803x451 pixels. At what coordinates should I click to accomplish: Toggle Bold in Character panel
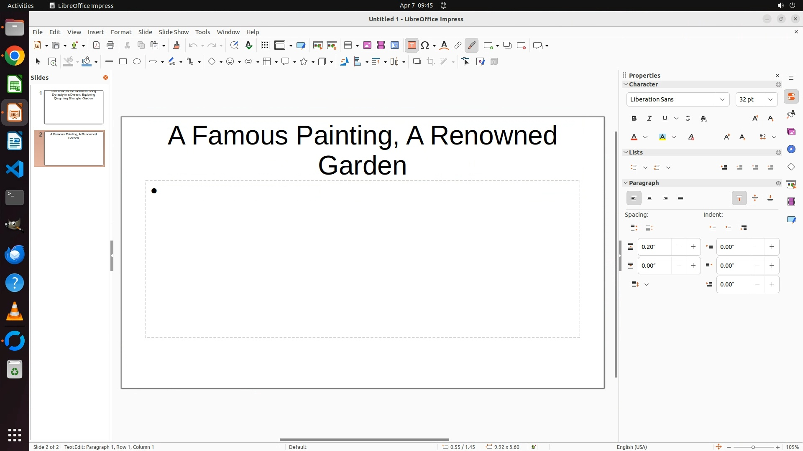pyautogui.click(x=634, y=119)
